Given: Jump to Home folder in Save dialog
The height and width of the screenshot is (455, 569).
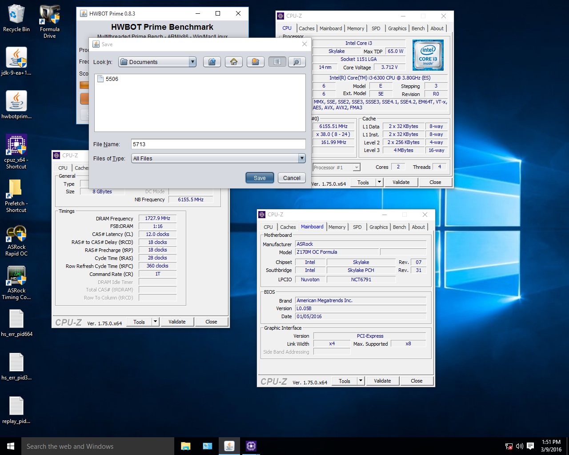Looking at the screenshot, I should pyautogui.click(x=234, y=62).
